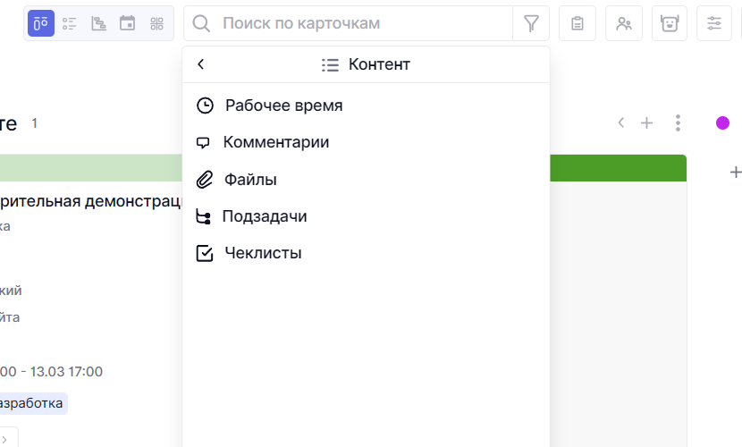Screen dimensions: 742x447
Task: Open the clipboard reports button
Action: point(578,23)
